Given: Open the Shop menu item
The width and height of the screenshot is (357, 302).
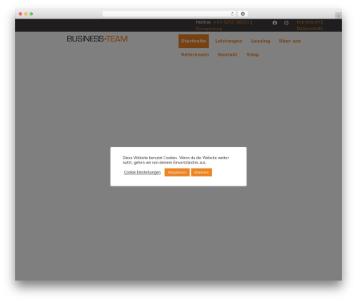Looking at the screenshot, I should [x=253, y=54].
